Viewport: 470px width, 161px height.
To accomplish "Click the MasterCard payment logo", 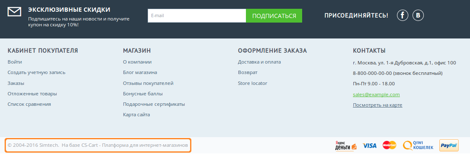I will [389, 145].
